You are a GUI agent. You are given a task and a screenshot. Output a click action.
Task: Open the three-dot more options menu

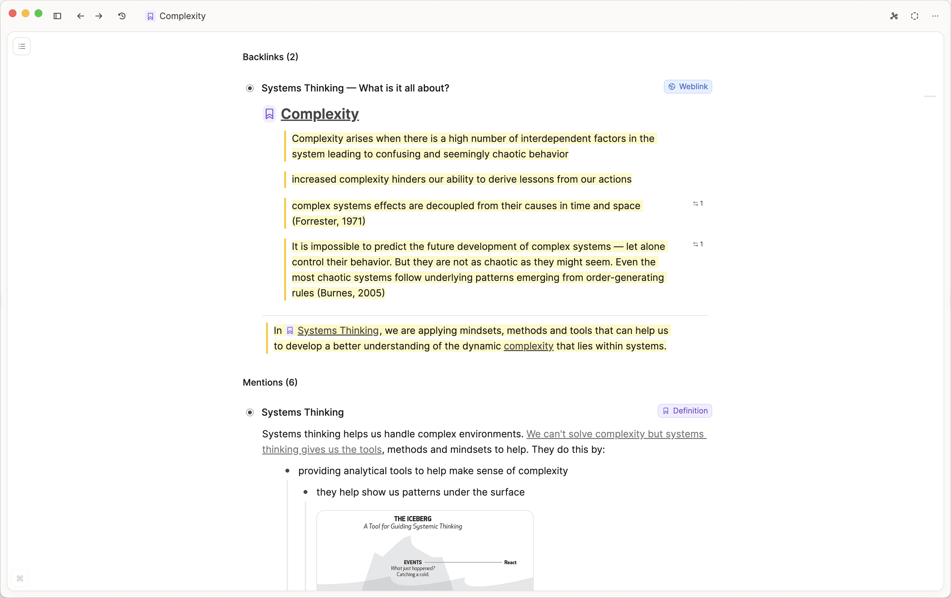(x=935, y=16)
